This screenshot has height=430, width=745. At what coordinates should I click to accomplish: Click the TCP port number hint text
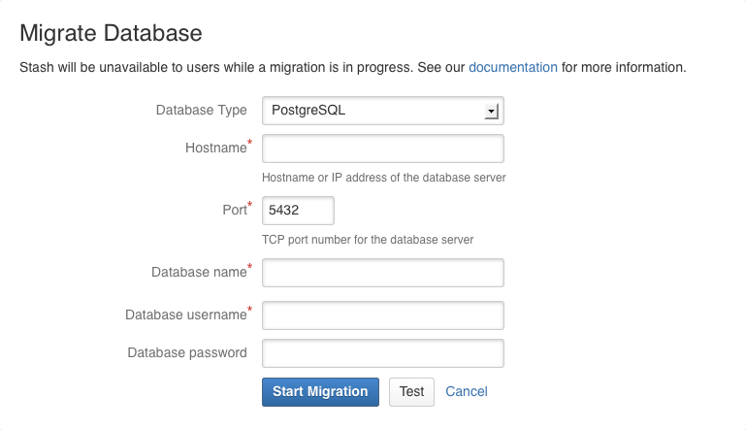(x=368, y=239)
